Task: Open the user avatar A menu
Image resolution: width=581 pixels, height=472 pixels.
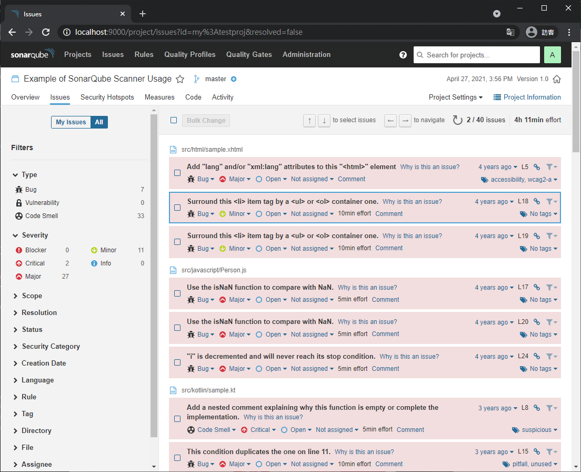Action: [553, 55]
